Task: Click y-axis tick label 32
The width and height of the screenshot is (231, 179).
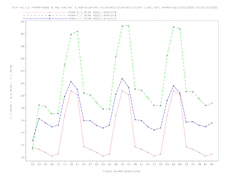Action: tap(22, 22)
